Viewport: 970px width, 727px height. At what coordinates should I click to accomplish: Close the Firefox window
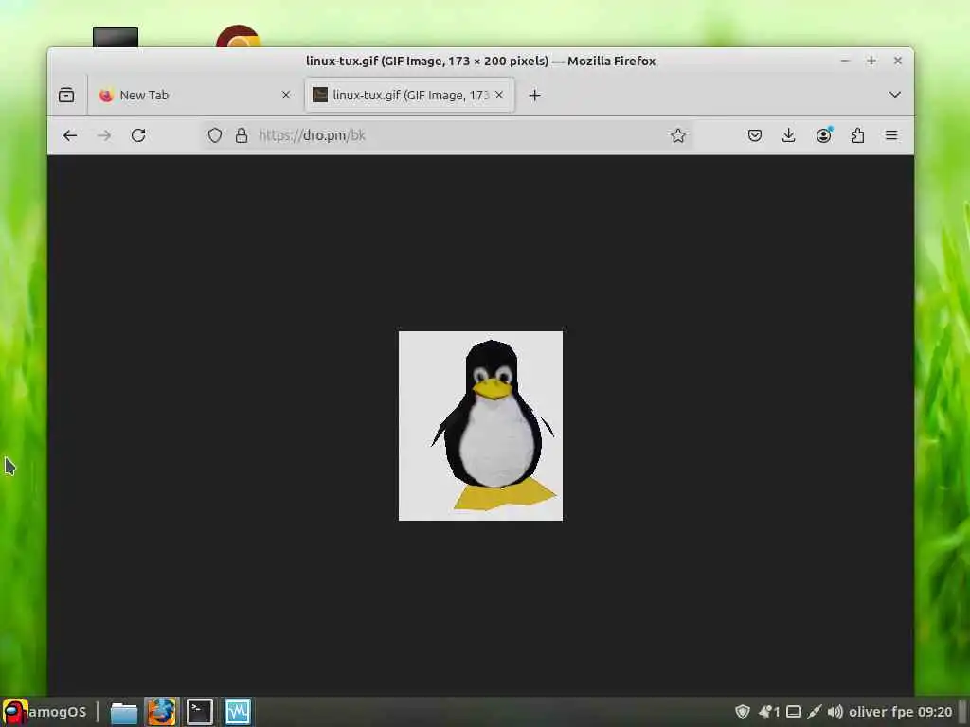coord(898,61)
